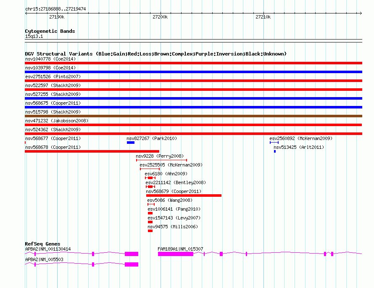The image size is (374, 288).
Task: Click the Cytogenetic Bands track heading
Action: (x=50, y=31)
